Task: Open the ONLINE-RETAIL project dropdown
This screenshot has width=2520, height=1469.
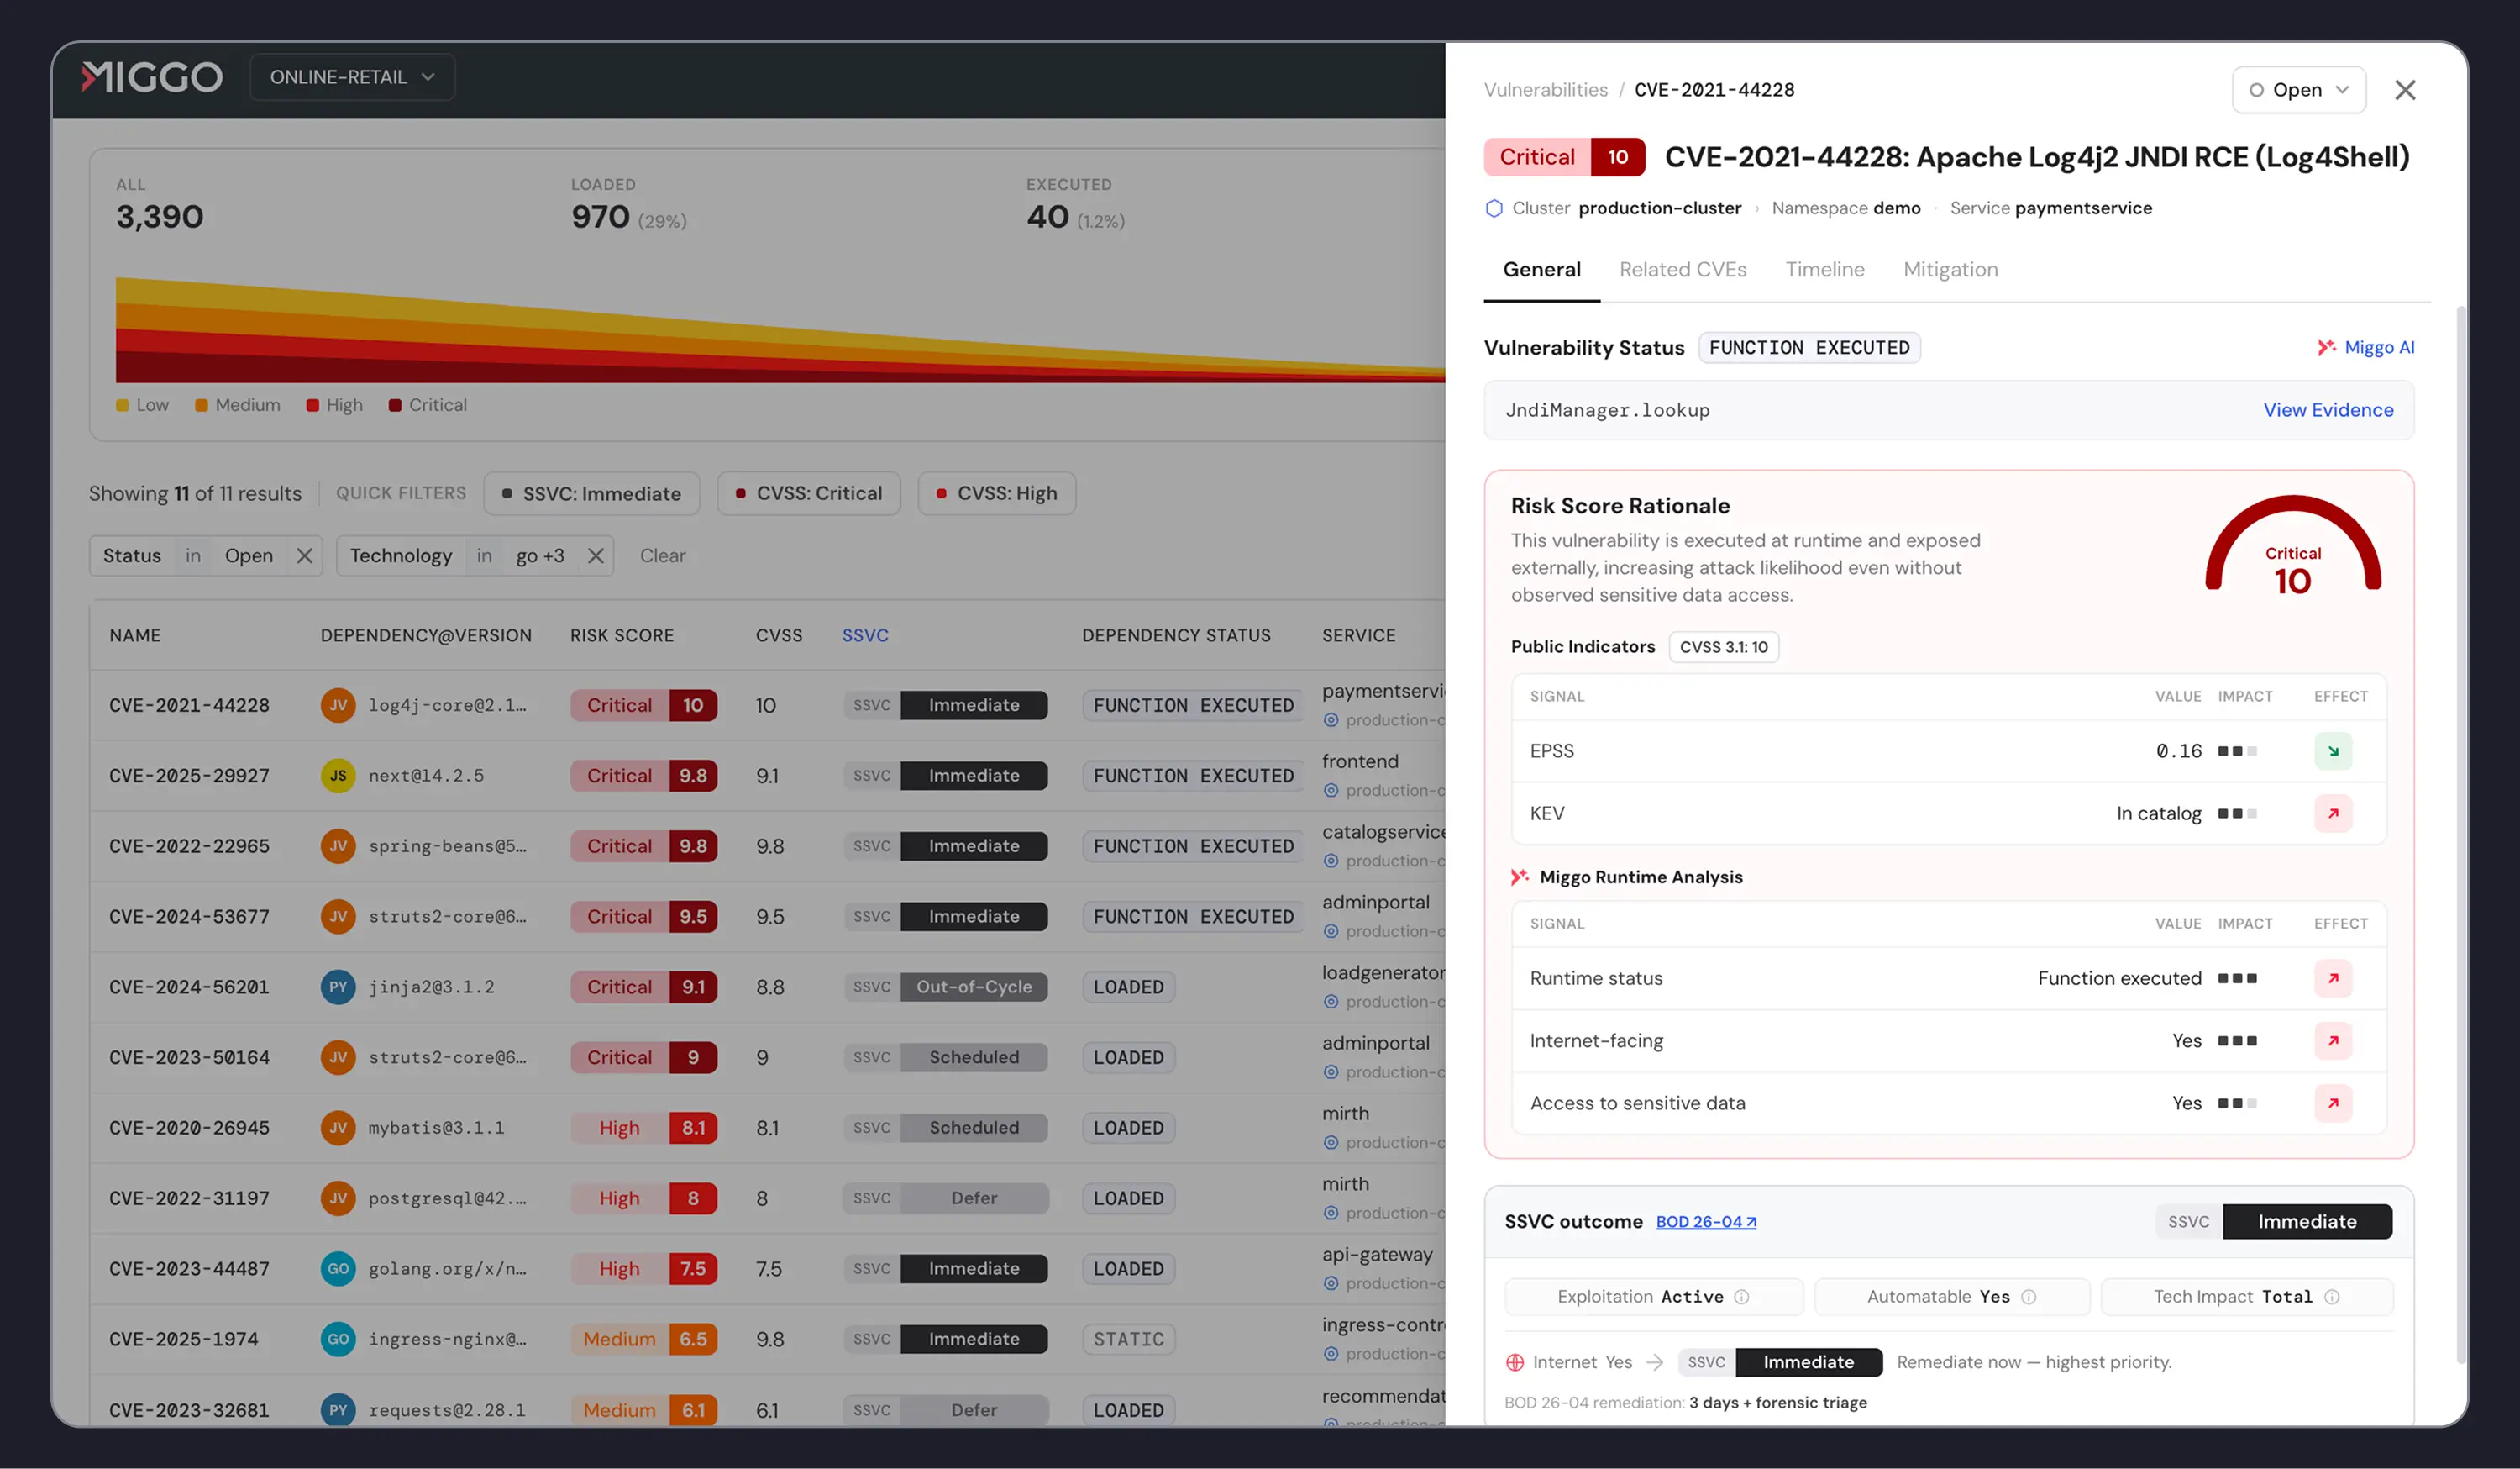Action: [x=352, y=77]
